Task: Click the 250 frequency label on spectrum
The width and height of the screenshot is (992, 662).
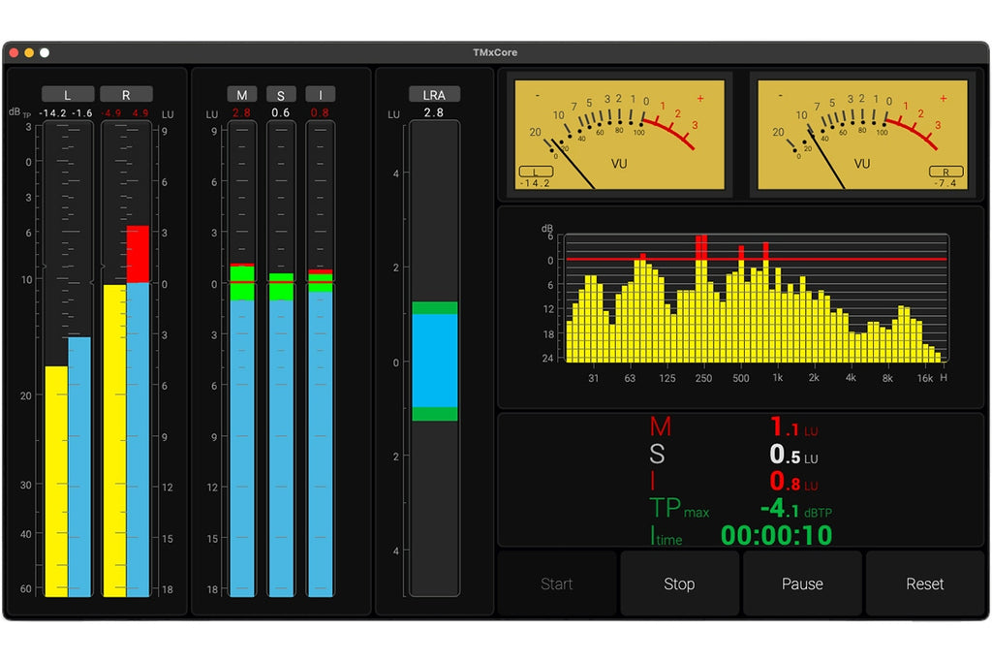Action: (703, 378)
